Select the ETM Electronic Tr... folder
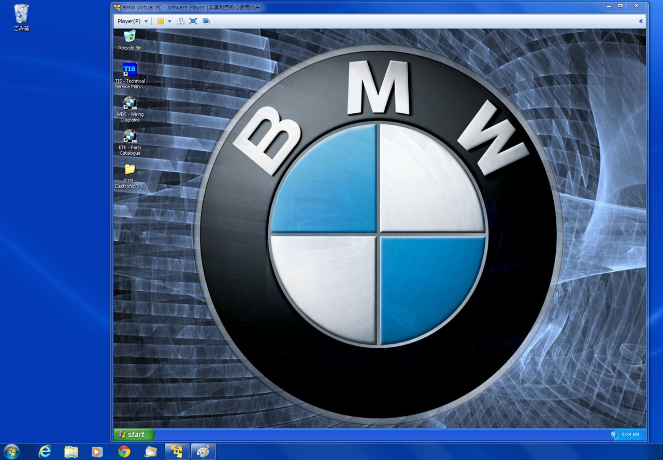 pyautogui.click(x=129, y=176)
